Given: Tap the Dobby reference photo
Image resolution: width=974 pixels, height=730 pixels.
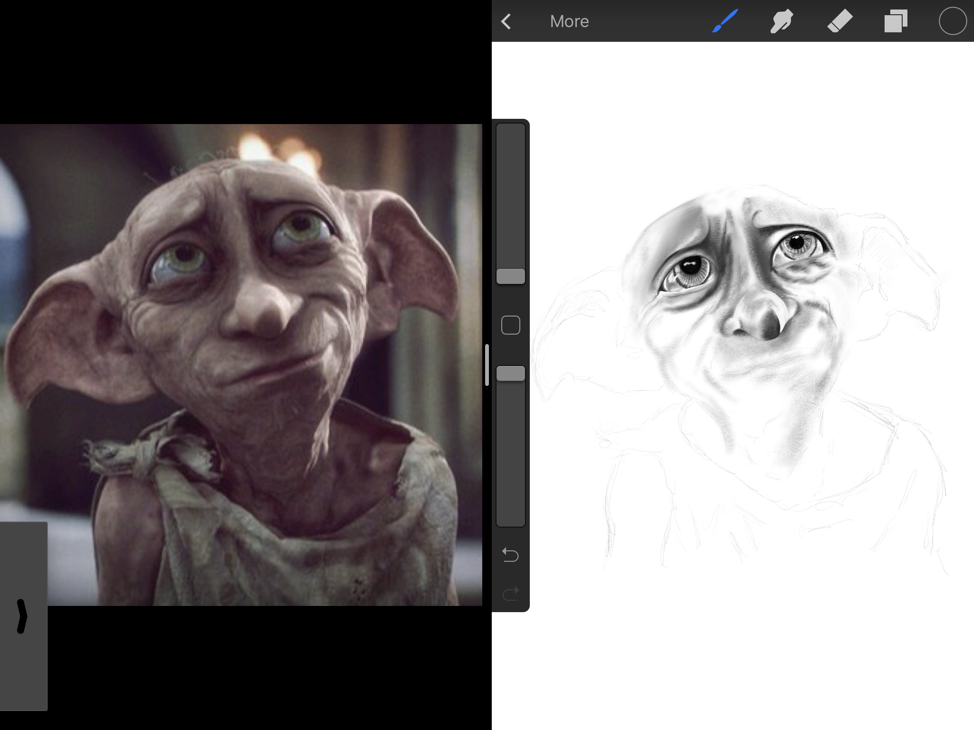Looking at the screenshot, I should pyautogui.click(x=241, y=365).
